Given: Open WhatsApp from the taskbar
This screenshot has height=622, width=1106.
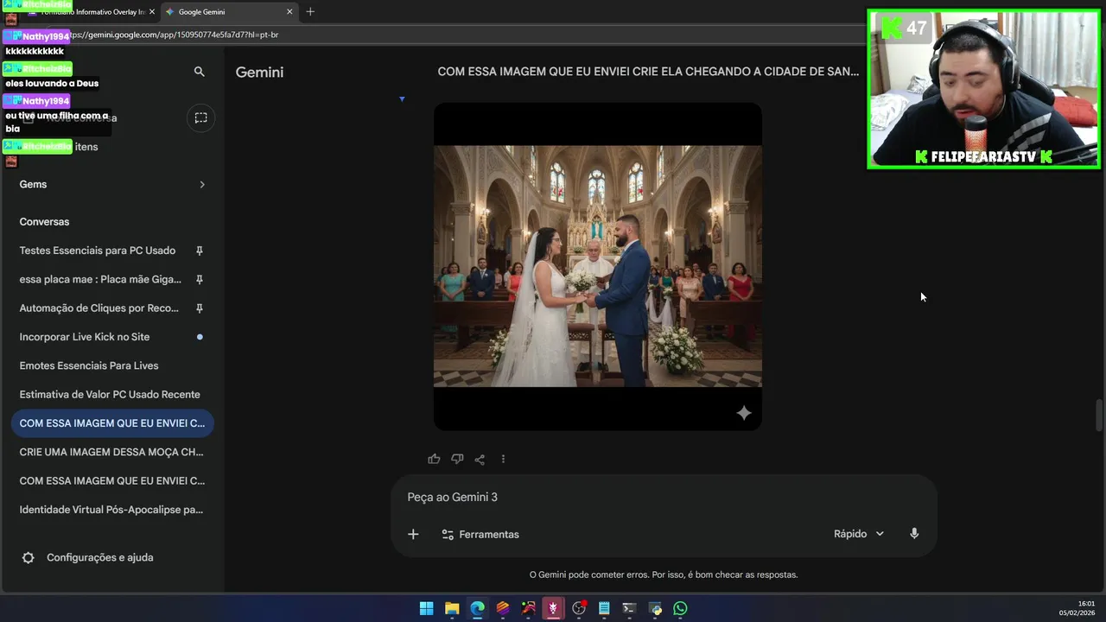Looking at the screenshot, I should click(680, 608).
